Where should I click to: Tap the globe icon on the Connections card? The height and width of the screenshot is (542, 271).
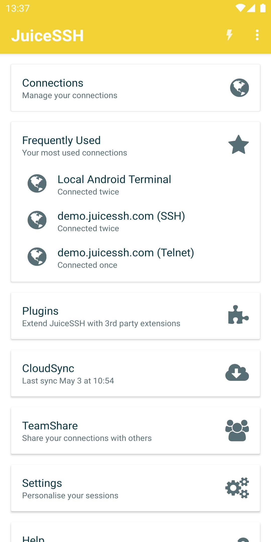pyautogui.click(x=239, y=88)
